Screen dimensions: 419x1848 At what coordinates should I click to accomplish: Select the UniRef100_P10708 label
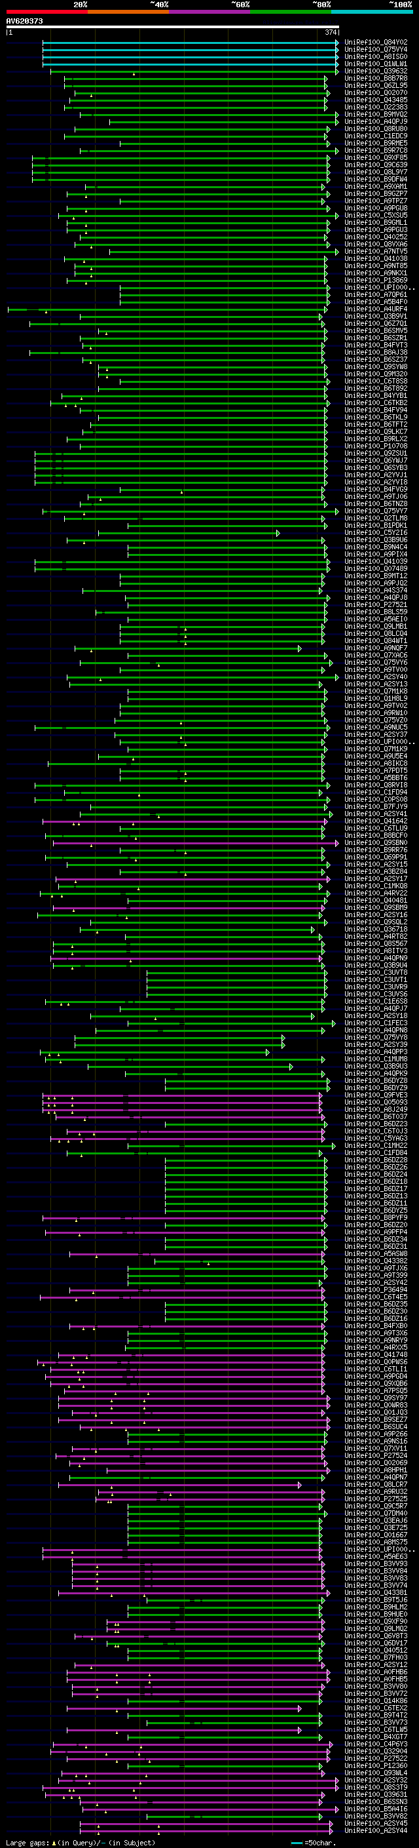click(x=376, y=446)
